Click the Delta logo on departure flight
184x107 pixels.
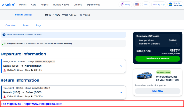(5, 70)
